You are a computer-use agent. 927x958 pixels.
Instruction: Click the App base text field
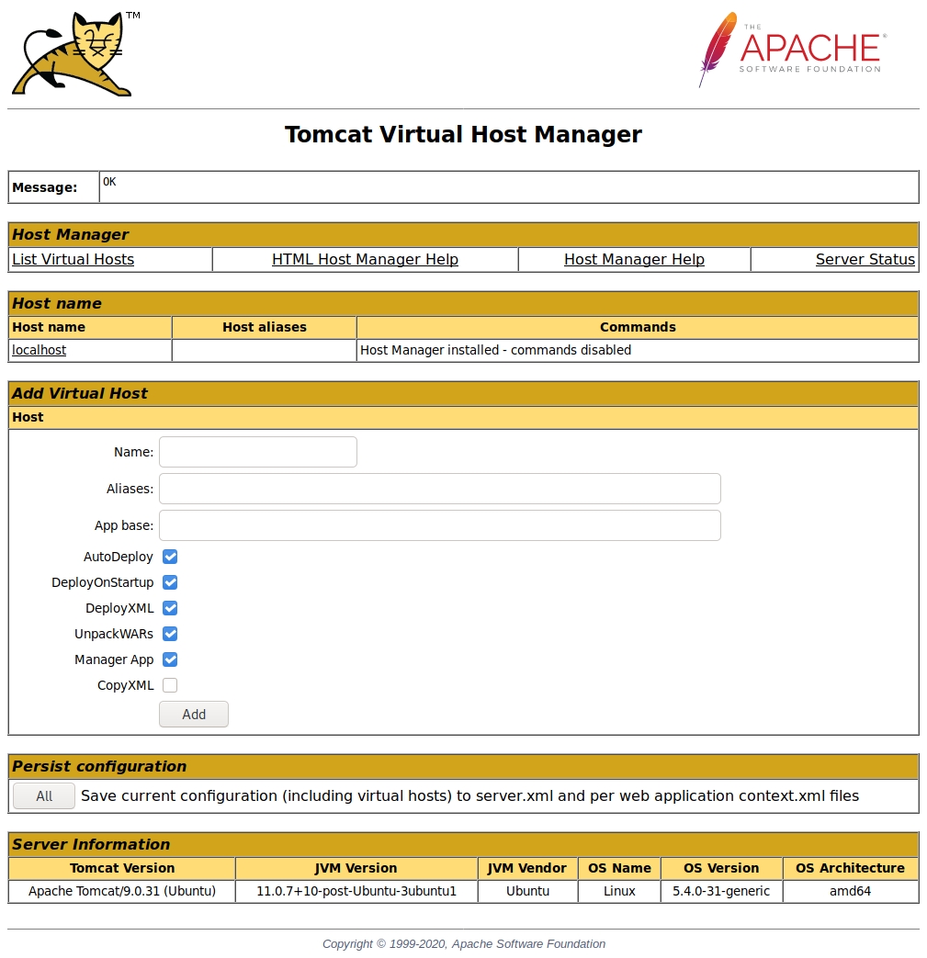[439, 525]
